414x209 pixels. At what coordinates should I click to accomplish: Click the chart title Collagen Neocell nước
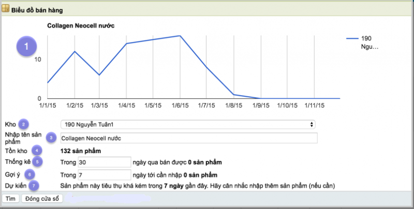tap(81, 25)
